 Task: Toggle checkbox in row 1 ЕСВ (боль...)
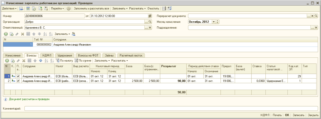[x=18, y=76]
